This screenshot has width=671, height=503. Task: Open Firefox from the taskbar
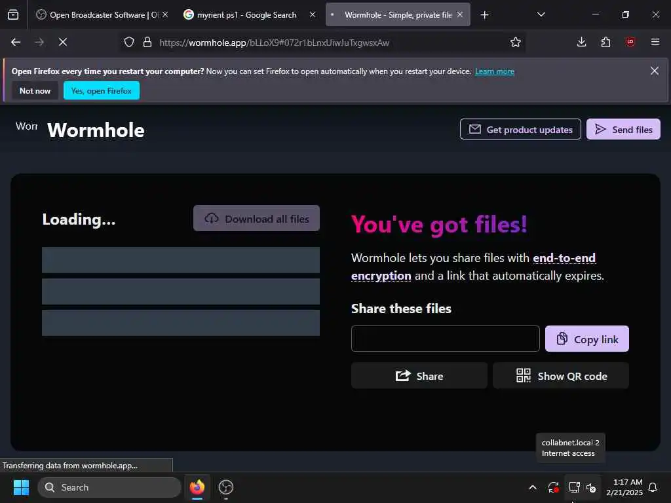197,487
